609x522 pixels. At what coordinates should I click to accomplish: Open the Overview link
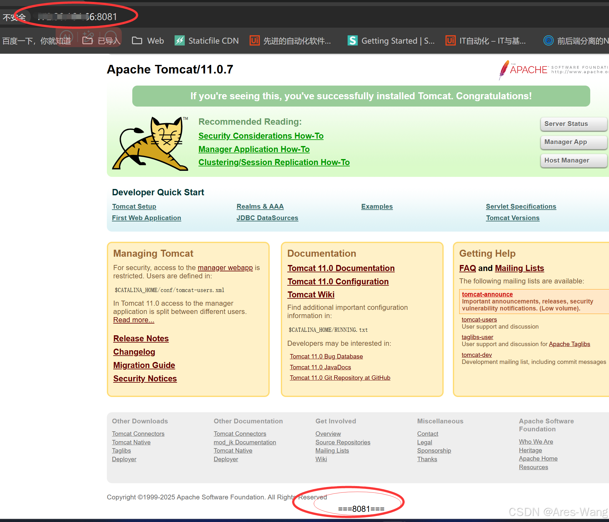click(328, 434)
